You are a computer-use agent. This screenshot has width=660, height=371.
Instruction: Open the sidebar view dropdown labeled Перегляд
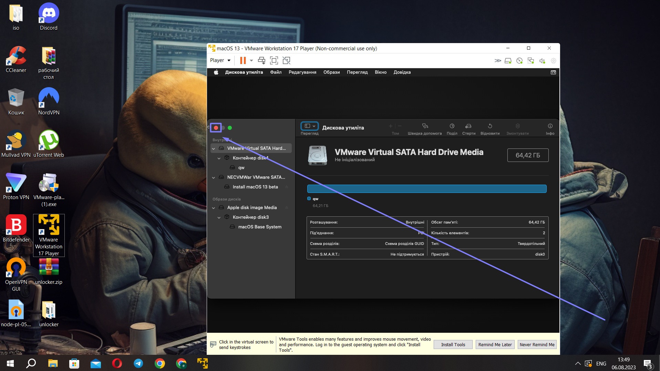(310, 126)
